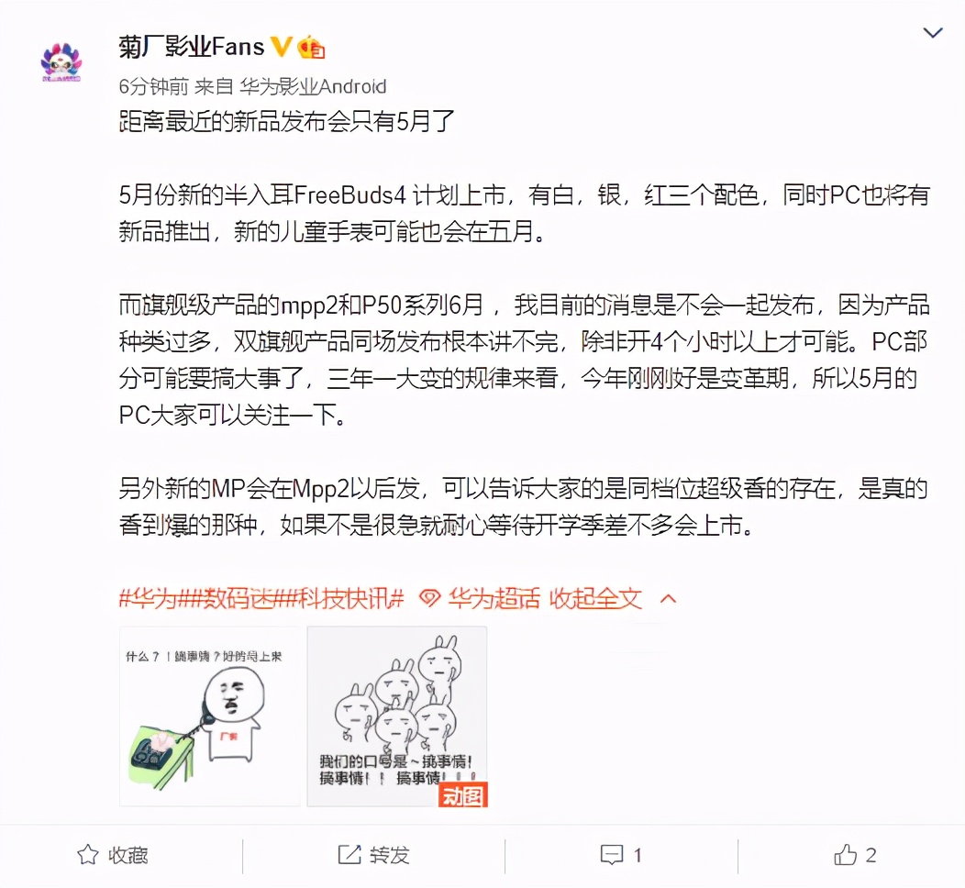View the phone call meme thumbnail
Image resolution: width=965 pixels, height=888 pixels.
pos(210,716)
